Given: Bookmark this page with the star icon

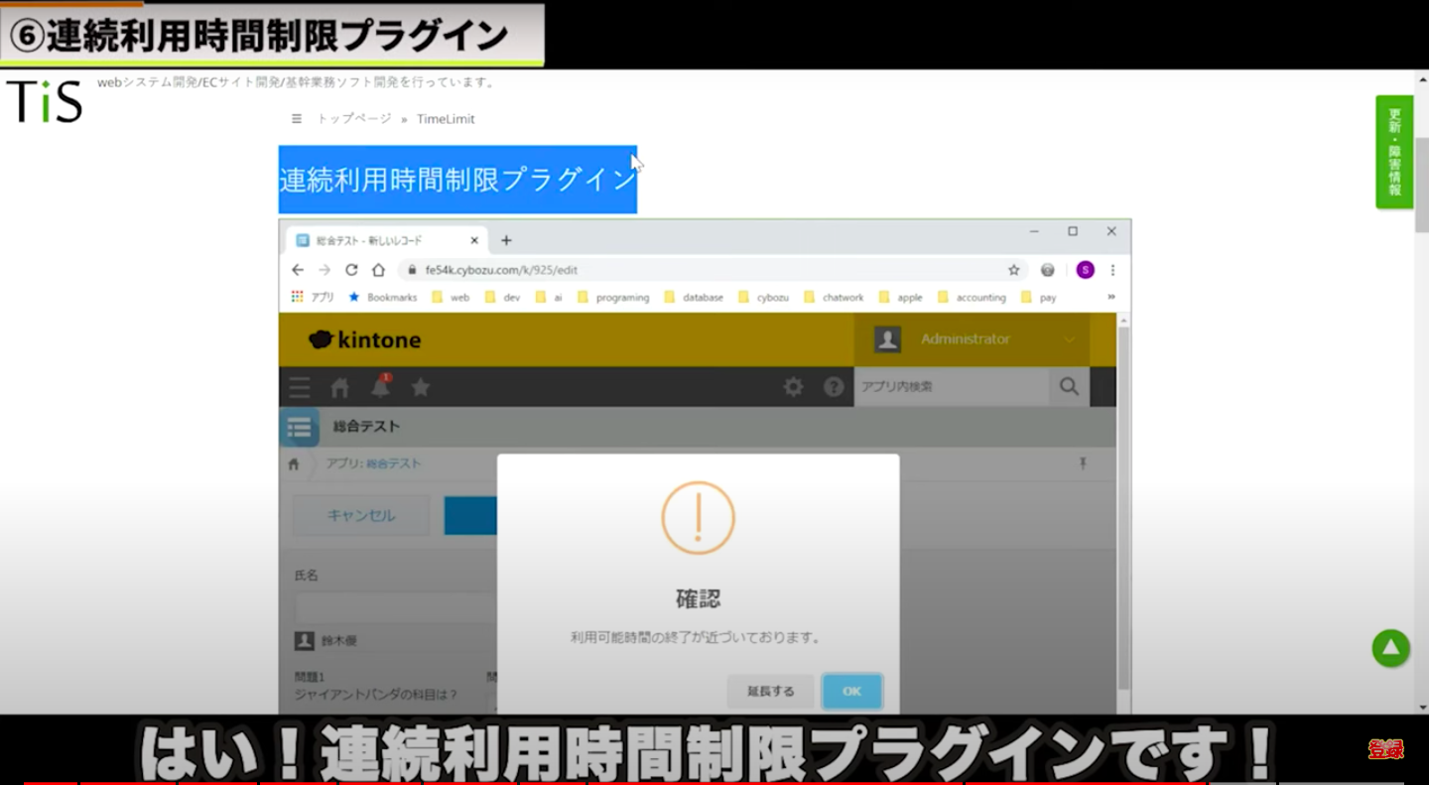Looking at the screenshot, I should click(x=1013, y=270).
